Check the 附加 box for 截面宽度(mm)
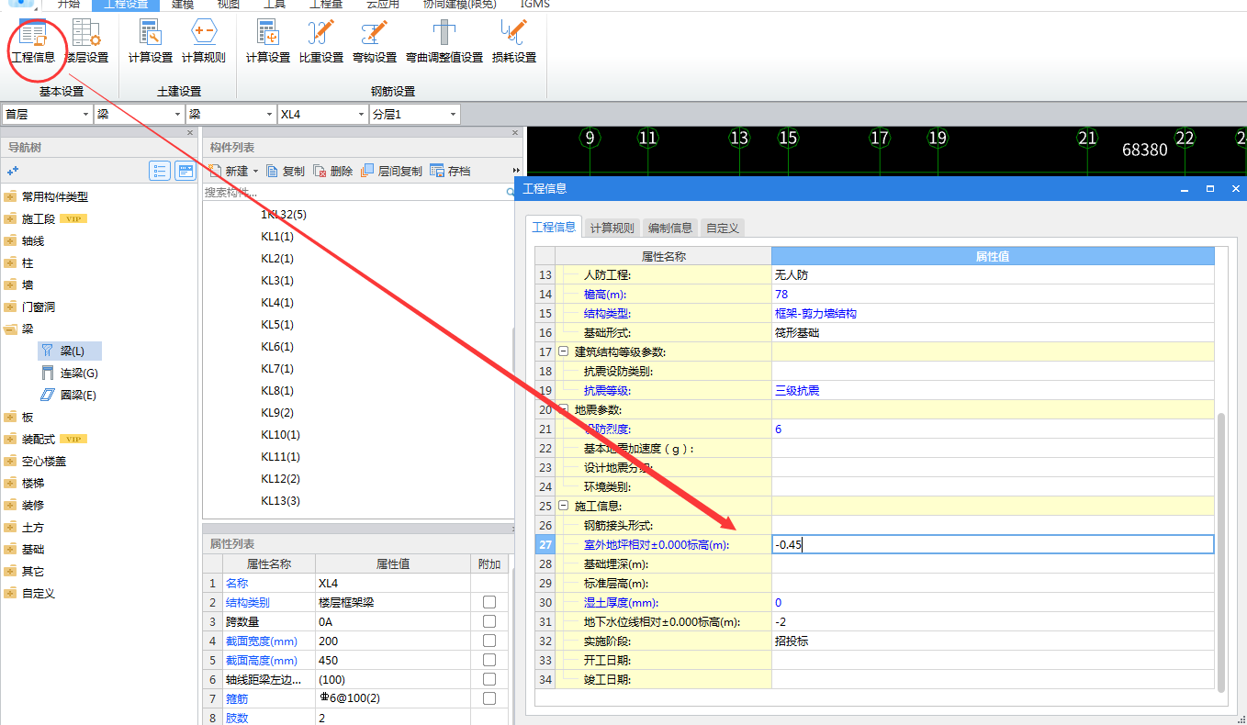The height and width of the screenshot is (725, 1247). tap(489, 641)
